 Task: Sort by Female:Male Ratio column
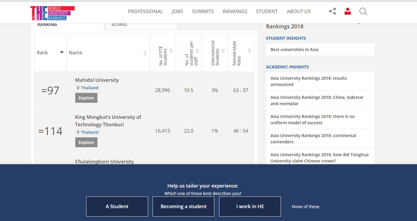pyautogui.click(x=249, y=51)
